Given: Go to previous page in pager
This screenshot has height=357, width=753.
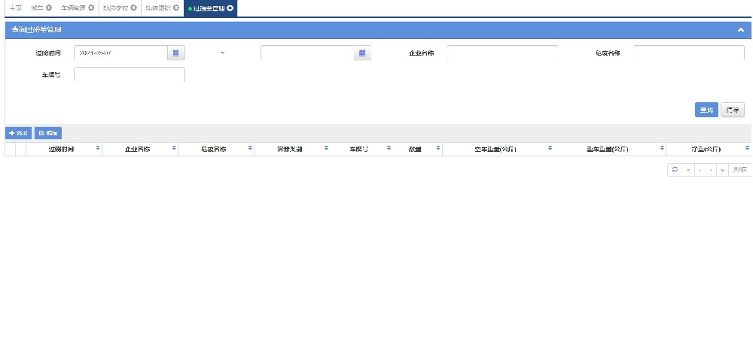Looking at the screenshot, I should (x=700, y=170).
